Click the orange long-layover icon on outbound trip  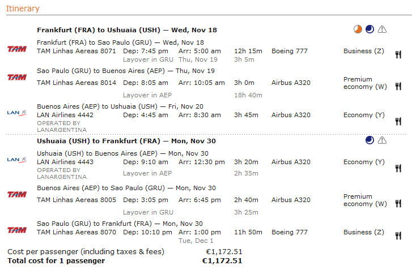point(358,29)
